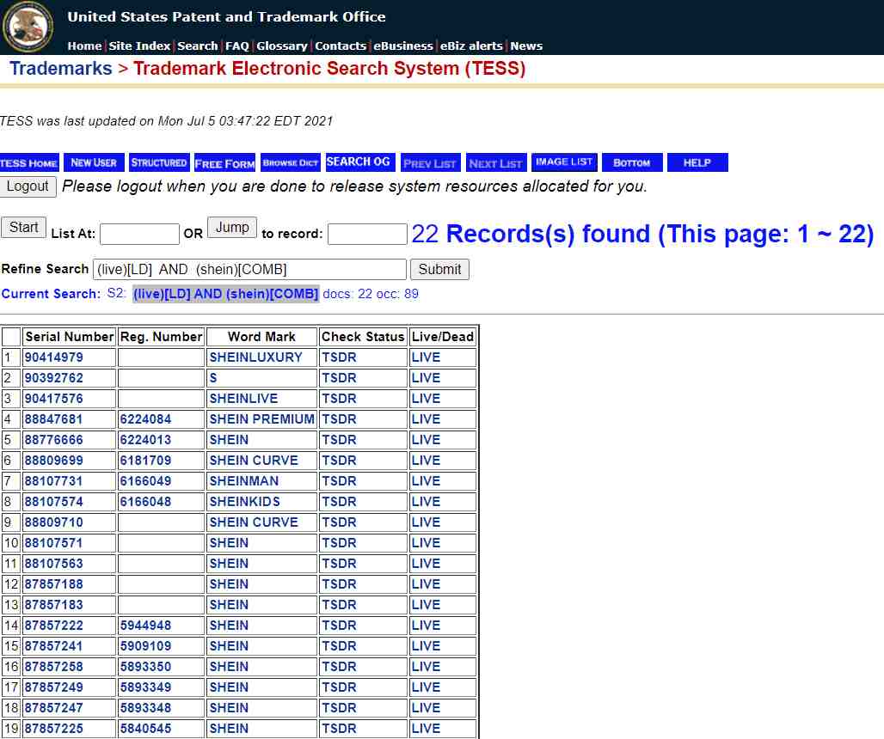Image resolution: width=884 pixels, height=739 pixels.
Task: Click LIVE in the SHEINLIVE row
Action: (x=426, y=399)
